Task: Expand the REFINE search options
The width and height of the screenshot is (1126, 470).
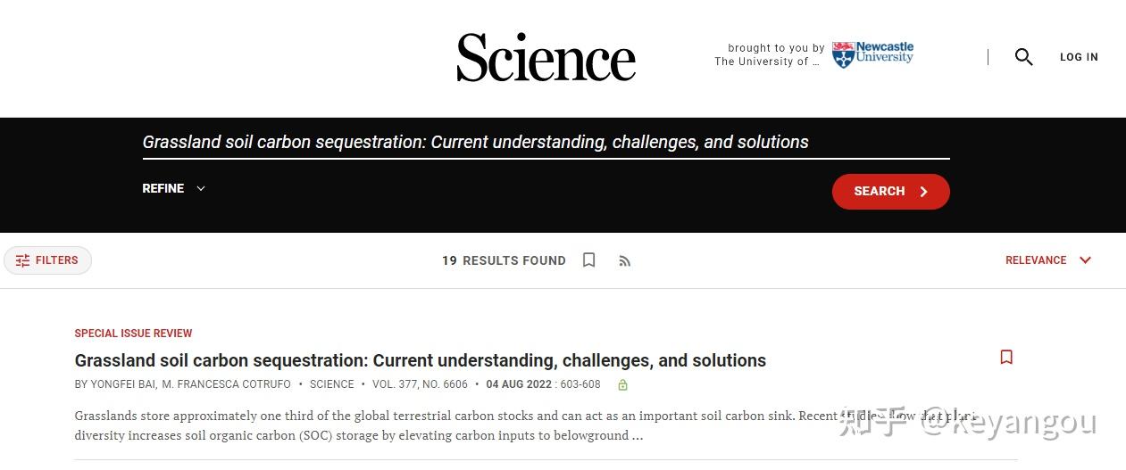Action: coord(174,188)
